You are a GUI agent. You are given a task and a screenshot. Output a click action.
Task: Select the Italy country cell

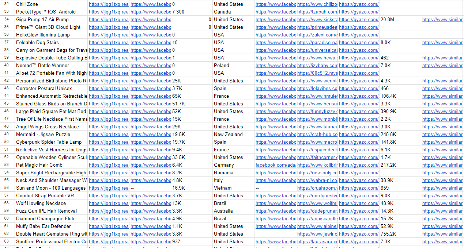[x=233, y=181]
